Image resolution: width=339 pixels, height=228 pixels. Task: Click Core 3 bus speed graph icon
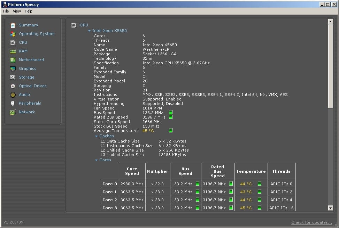[x=198, y=207]
